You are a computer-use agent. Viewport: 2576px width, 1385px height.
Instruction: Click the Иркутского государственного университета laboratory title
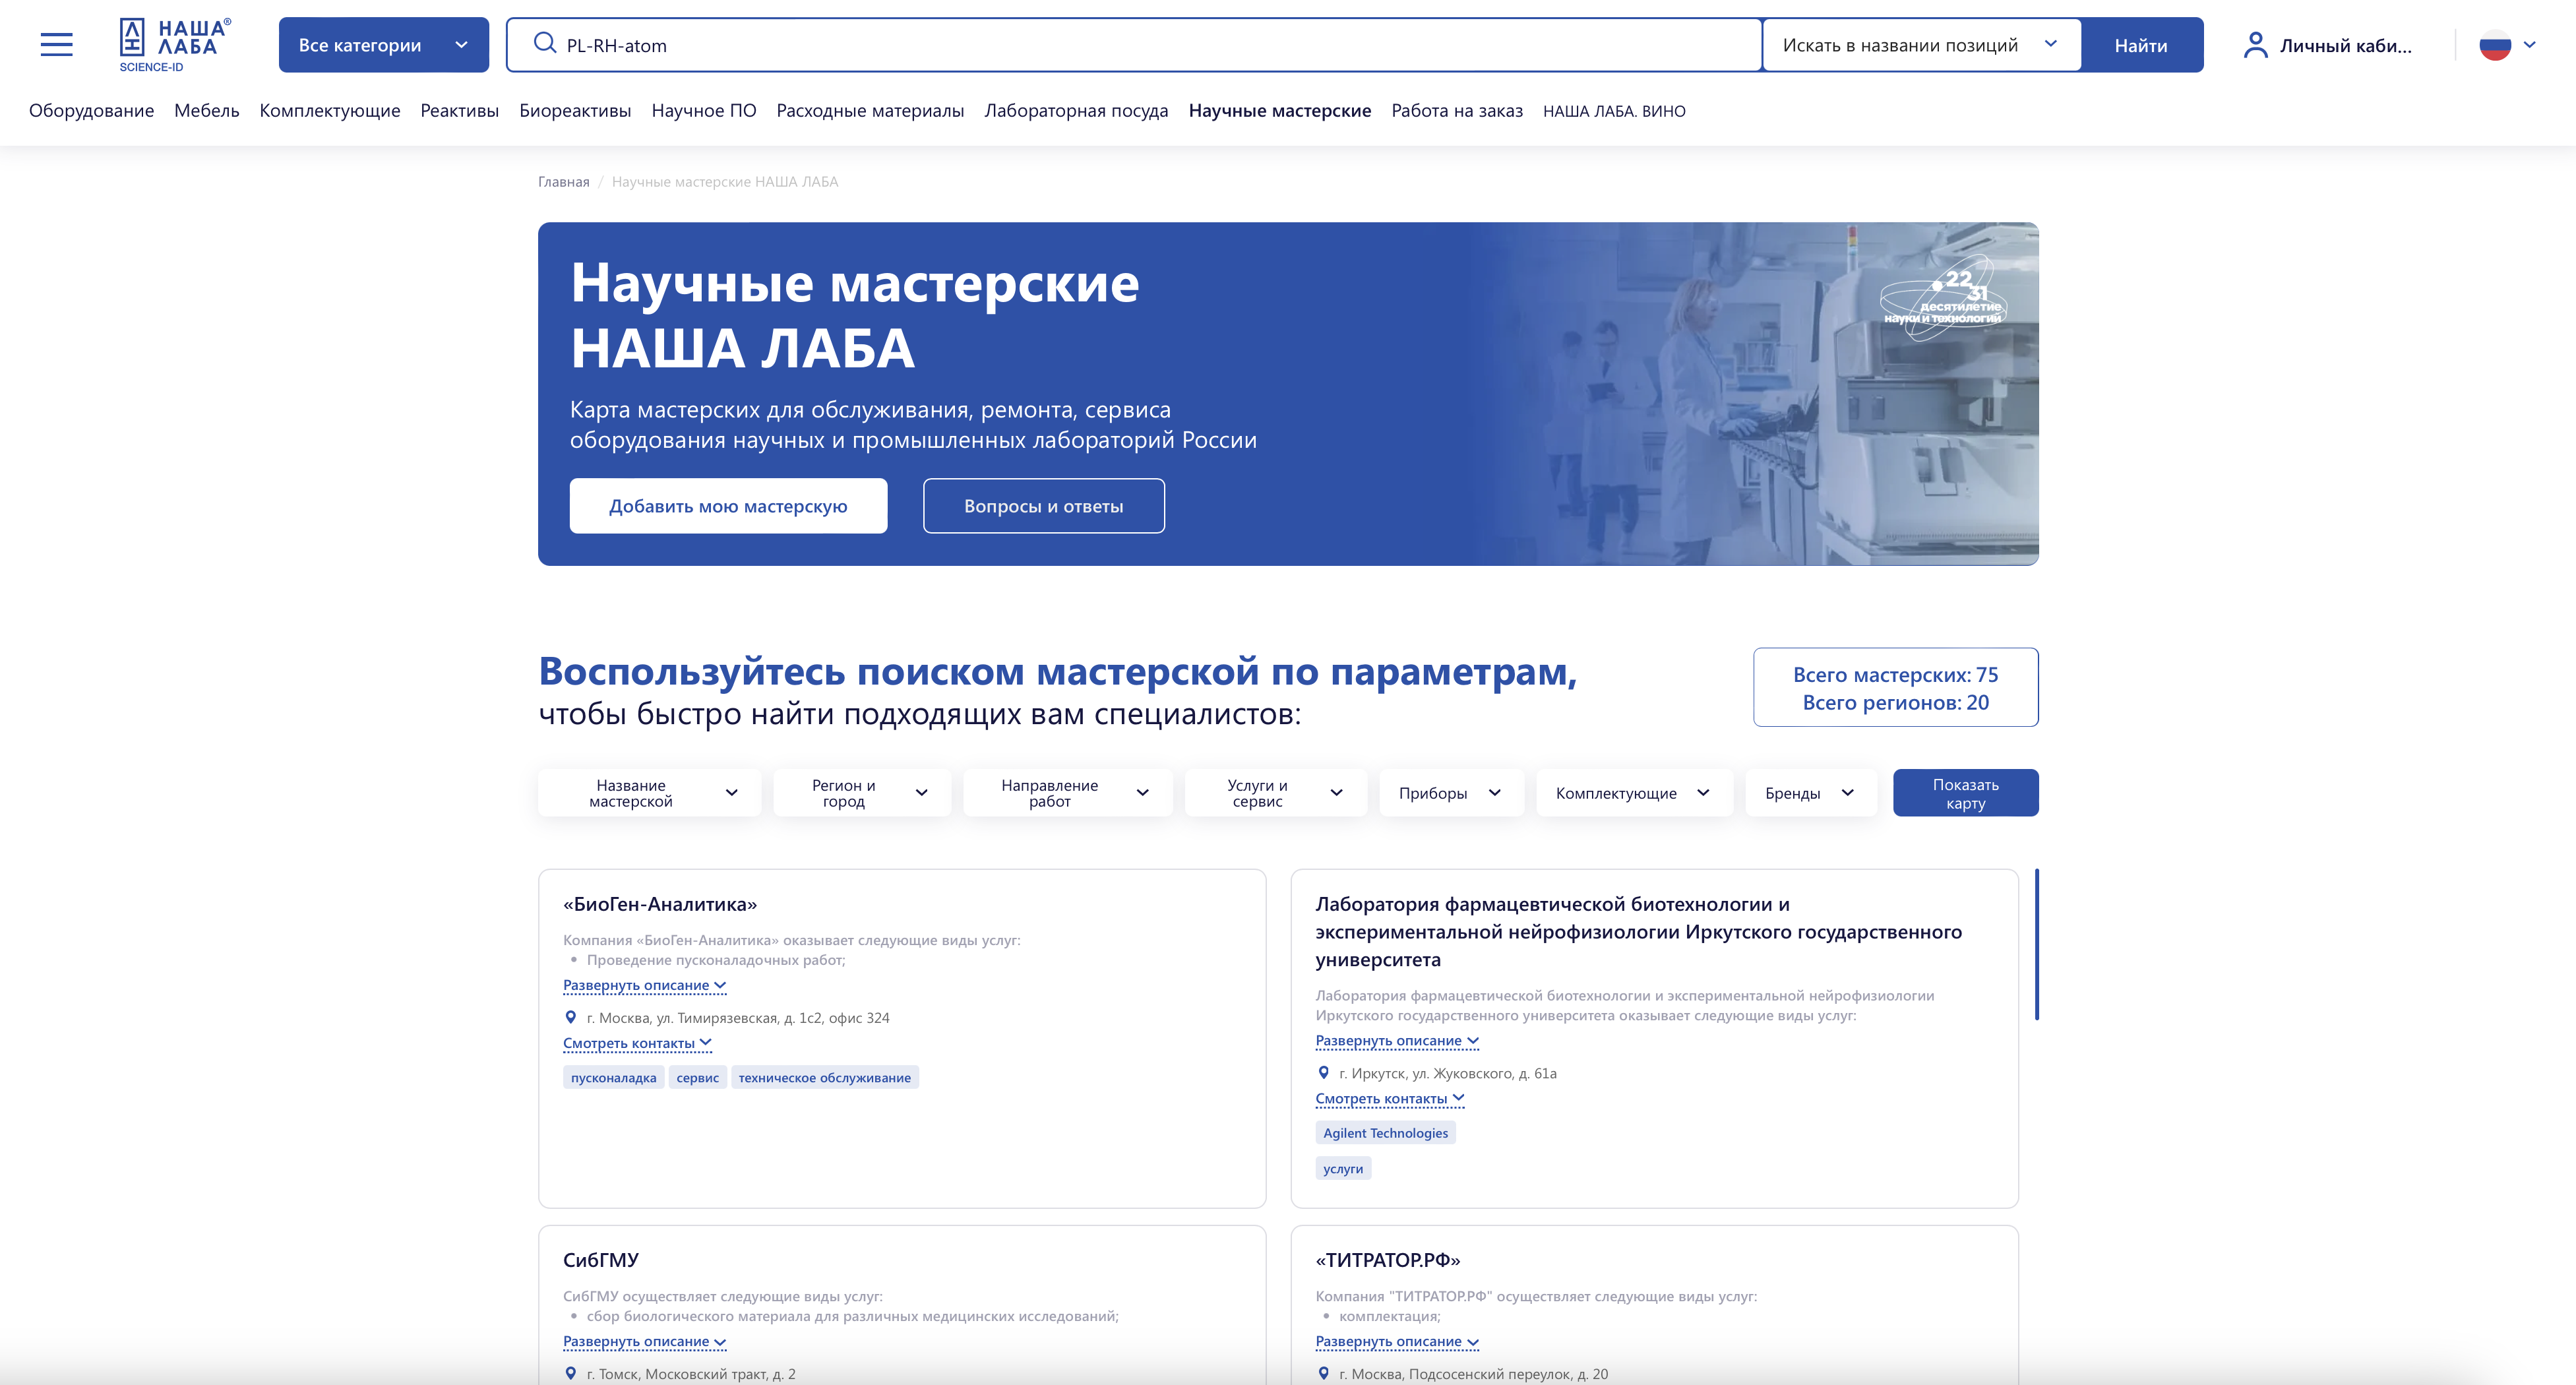(x=1639, y=931)
